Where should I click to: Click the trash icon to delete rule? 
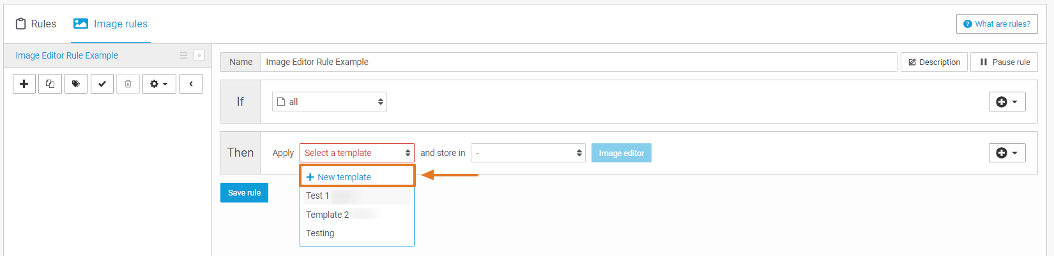pos(128,84)
